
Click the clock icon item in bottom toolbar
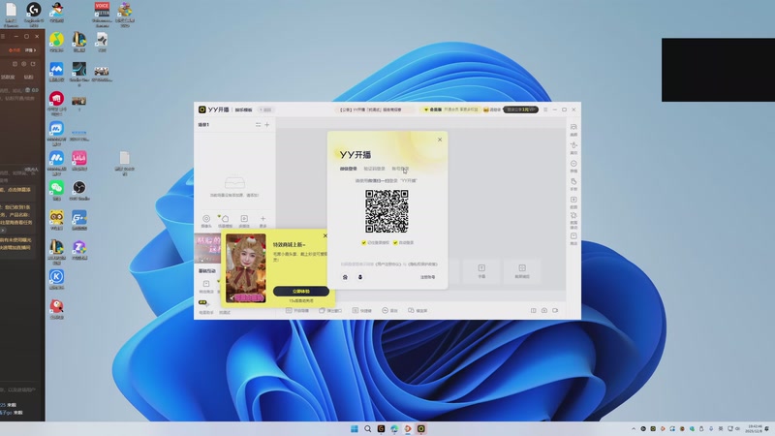tap(390, 310)
